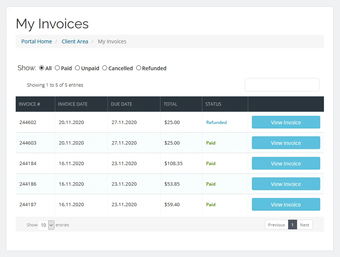This screenshot has height=257, width=340.
Task: Go to Client Area via breadcrumb
Action: 75,41
